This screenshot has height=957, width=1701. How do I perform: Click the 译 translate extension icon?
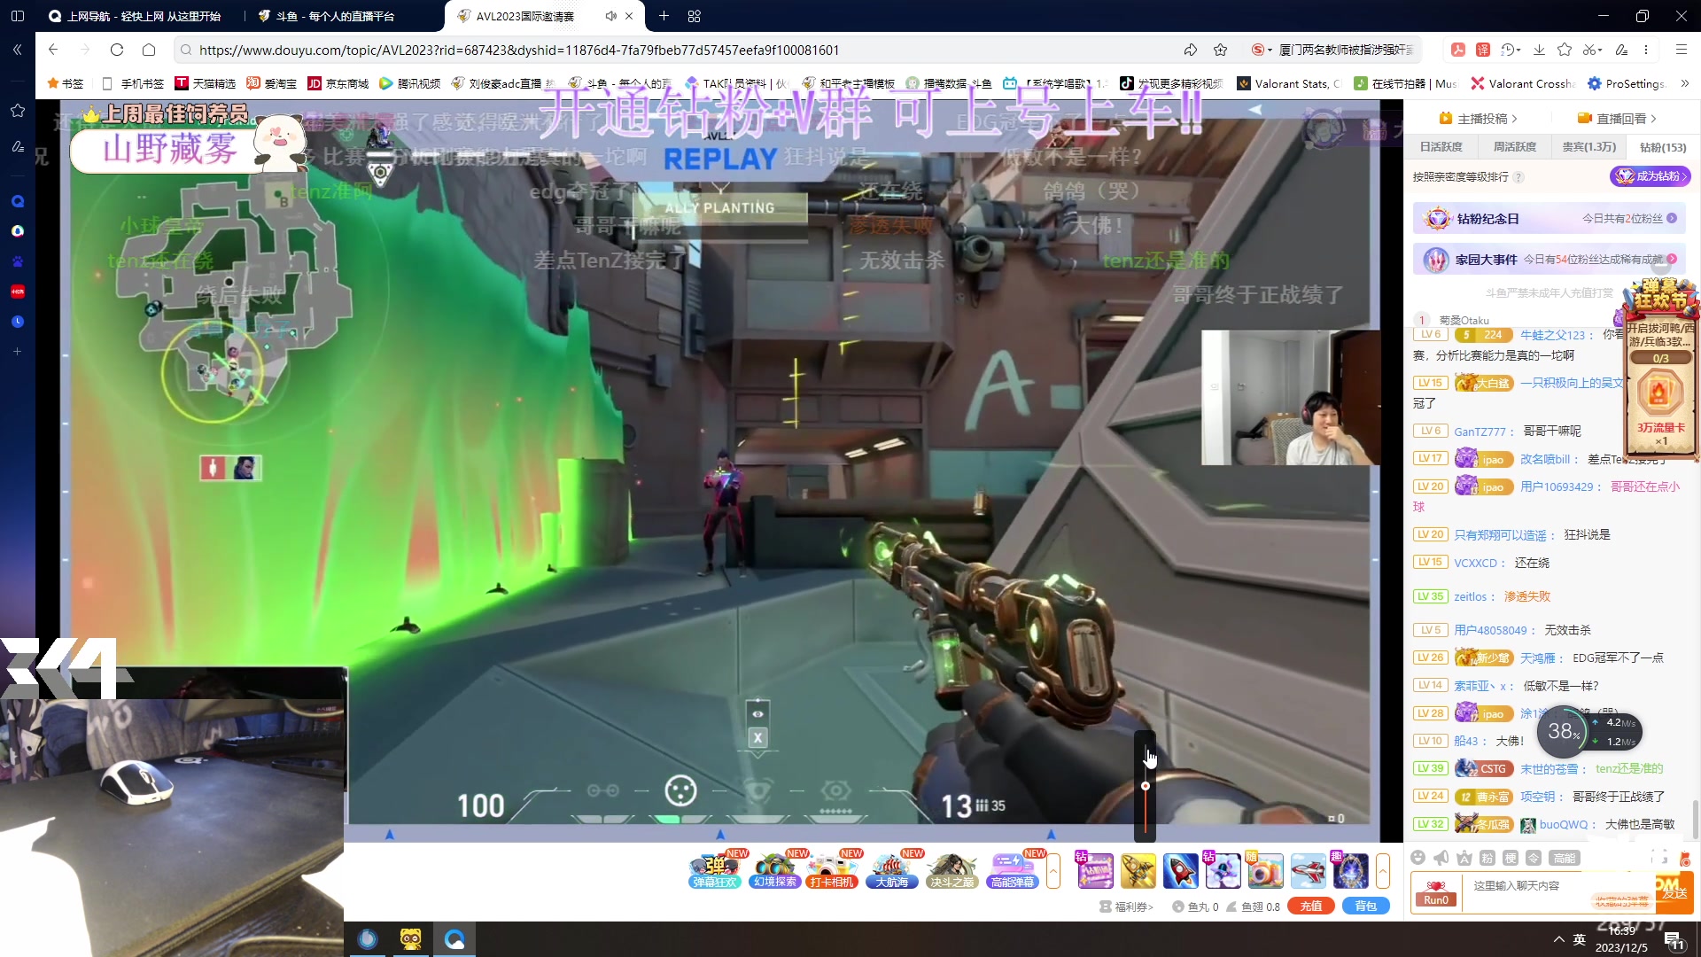tap(1483, 50)
